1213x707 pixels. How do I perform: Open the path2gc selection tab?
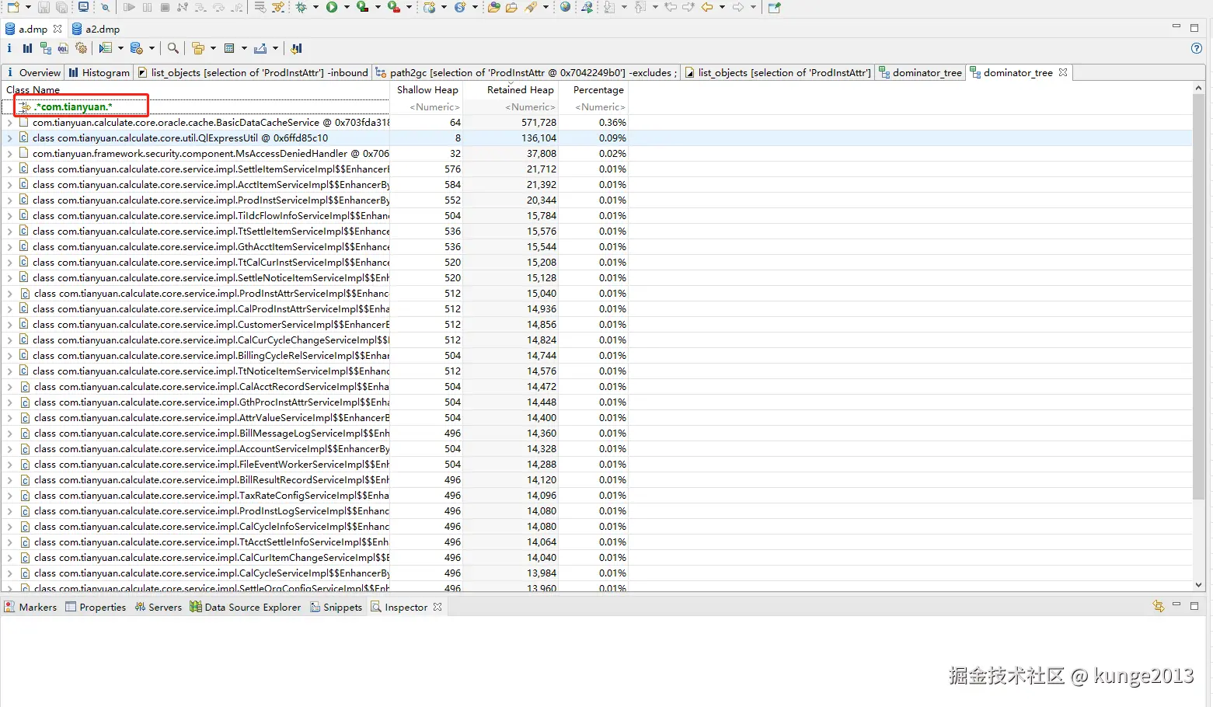tap(526, 72)
